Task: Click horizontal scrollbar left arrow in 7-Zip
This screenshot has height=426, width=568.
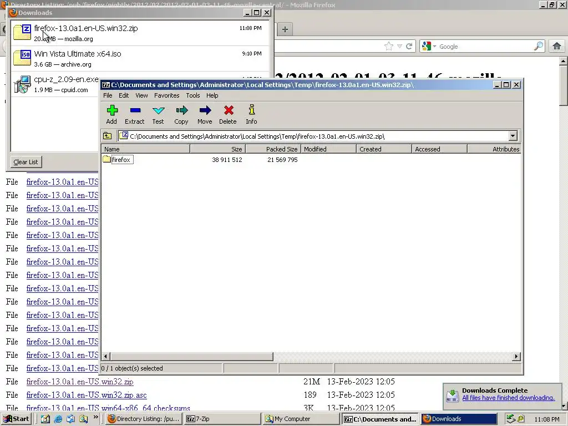Action: (105, 357)
